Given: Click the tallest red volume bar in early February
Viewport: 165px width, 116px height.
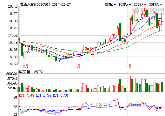Looking at the screenshot, I should (130, 84).
